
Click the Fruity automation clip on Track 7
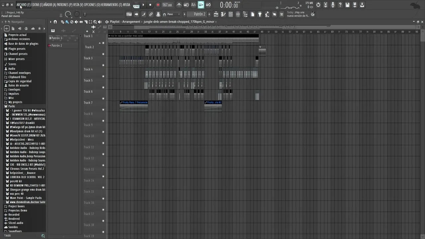(x=134, y=106)
